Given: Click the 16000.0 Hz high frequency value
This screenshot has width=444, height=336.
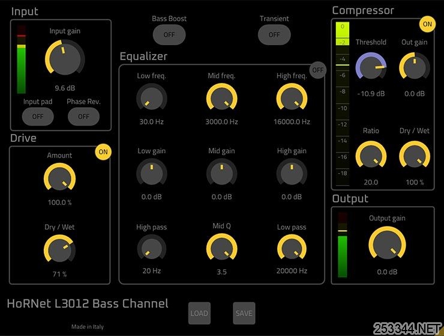Looking at the screenshot, I should tap(292, 122).
